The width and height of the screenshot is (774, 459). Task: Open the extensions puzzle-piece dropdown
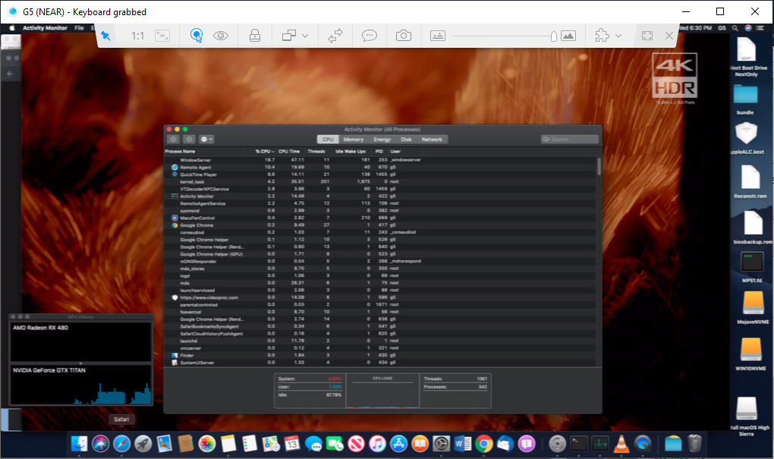tap(608, 36)
